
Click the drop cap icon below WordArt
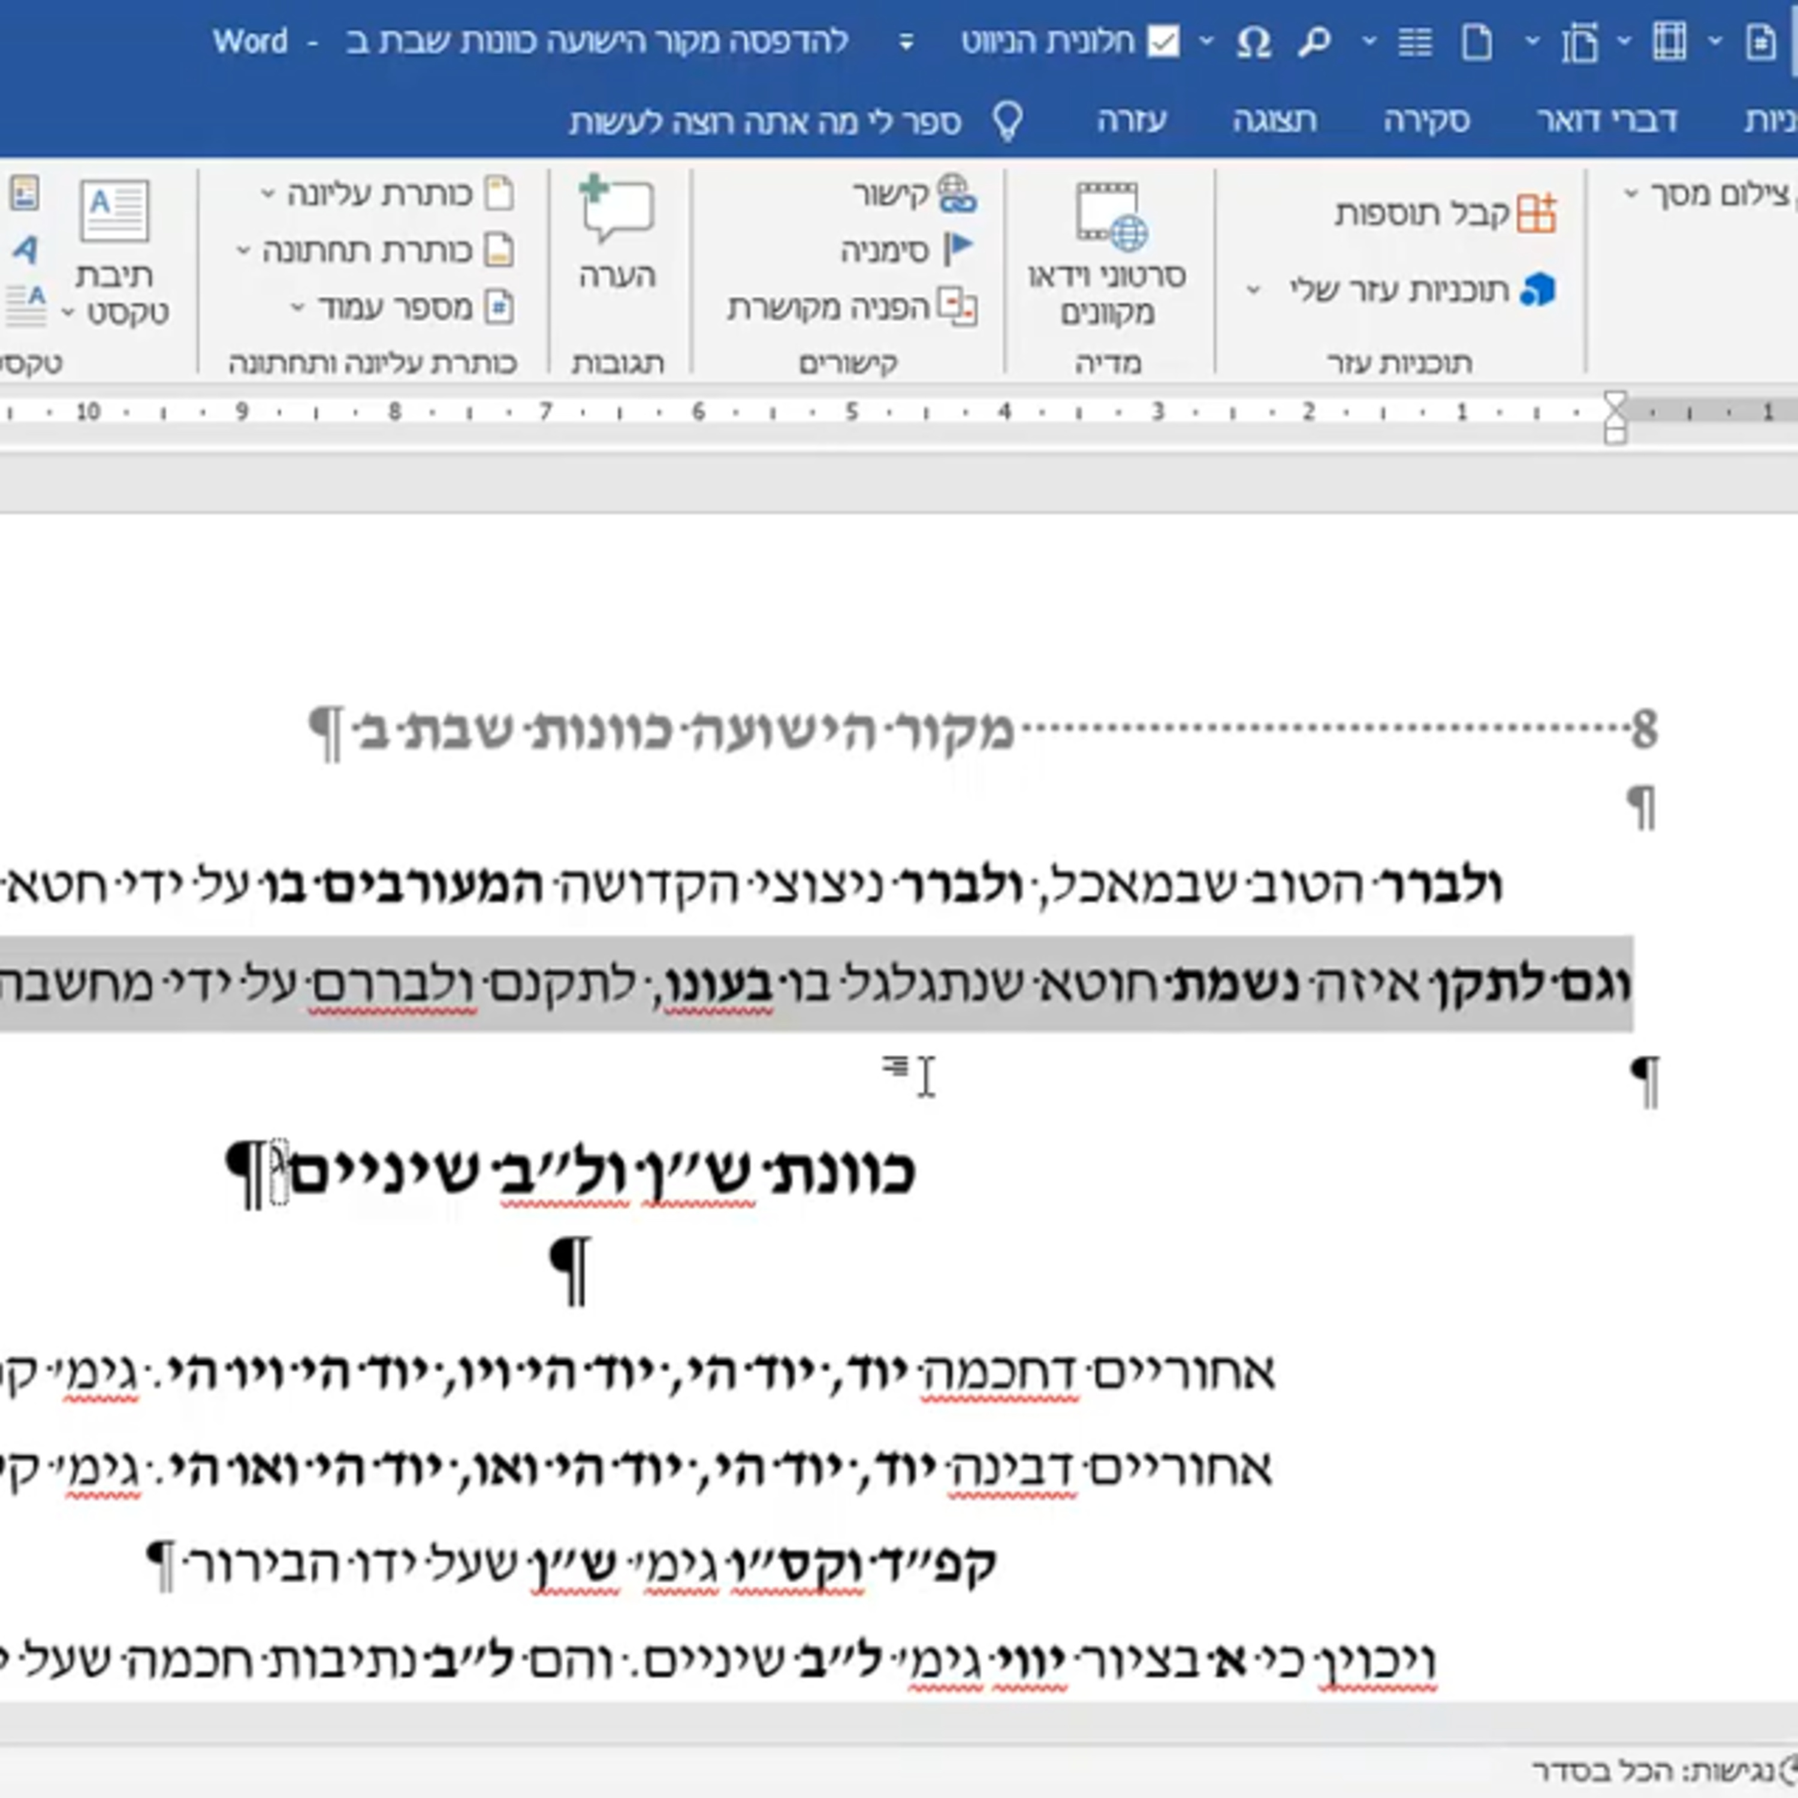tap(25, 305)
